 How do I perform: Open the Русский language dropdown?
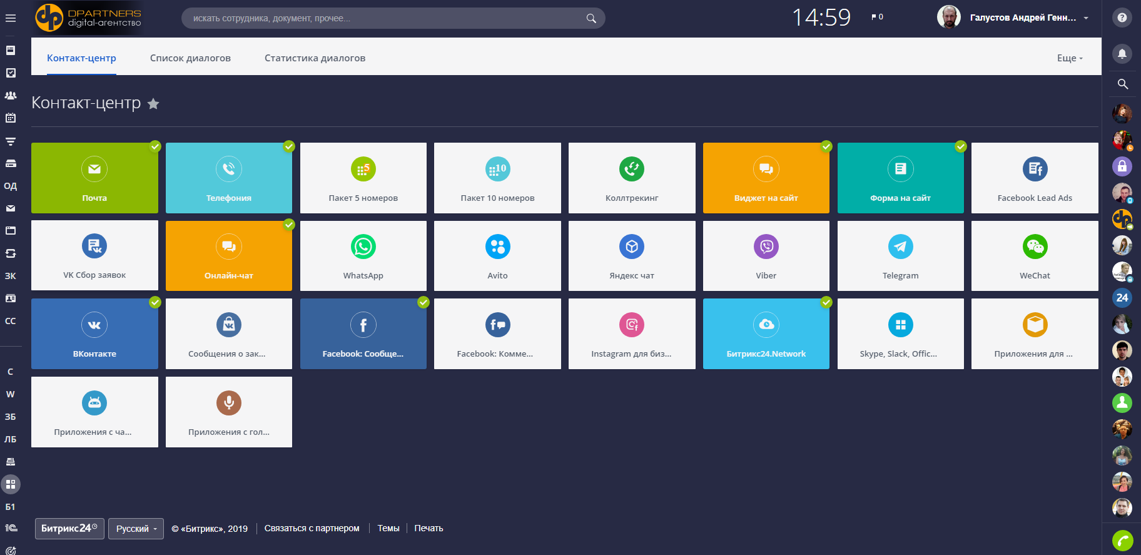point(136,529)
